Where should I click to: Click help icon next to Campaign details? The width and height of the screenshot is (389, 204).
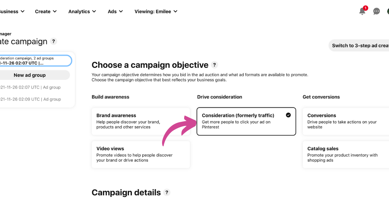click(x=167, y=192)
